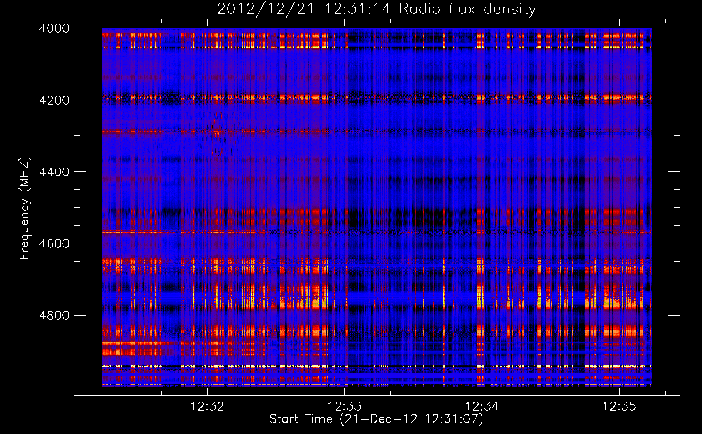702x434 pixels.
Task: Click the "Frequency (MHZ)" y-axis label
Action: [x=25, y=208]
